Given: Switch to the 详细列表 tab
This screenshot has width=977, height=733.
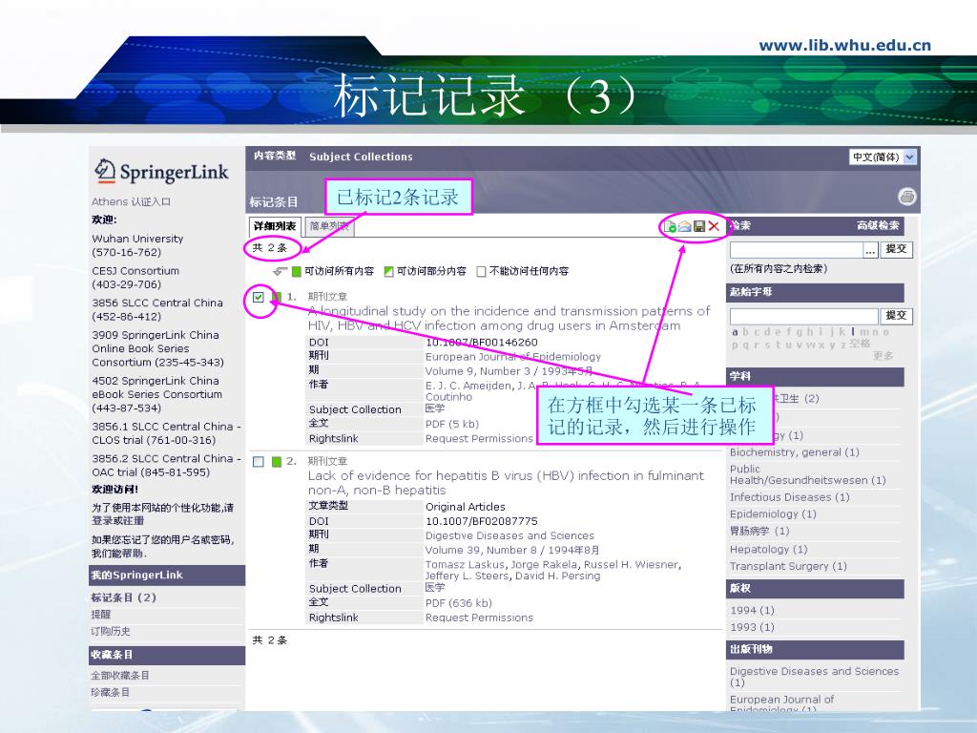Looking at the screenshot, I should [x=275, y=226].
